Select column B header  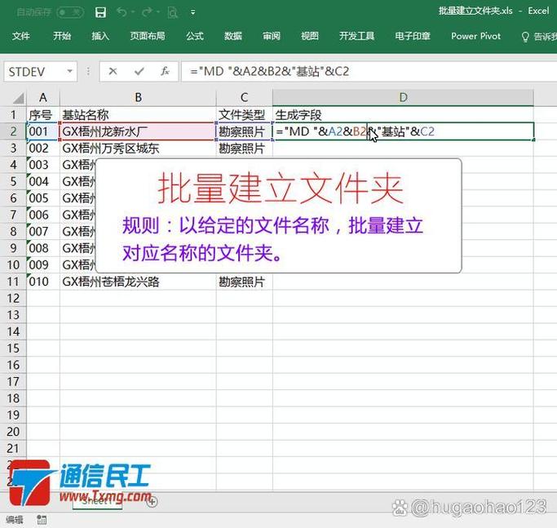tap(138, 97)
